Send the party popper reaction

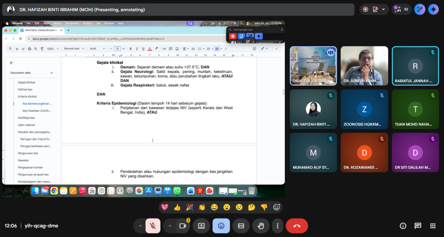(x=189, y=207)
